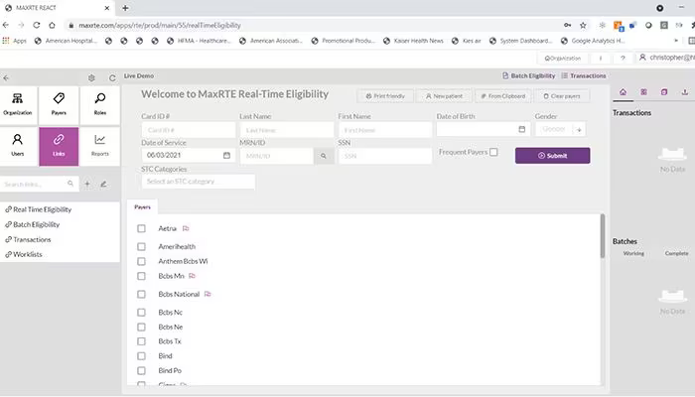Check the Amerihealth payer checkbox
The height and width of the screenshot is (397, 695).
[x=141, y=247]
